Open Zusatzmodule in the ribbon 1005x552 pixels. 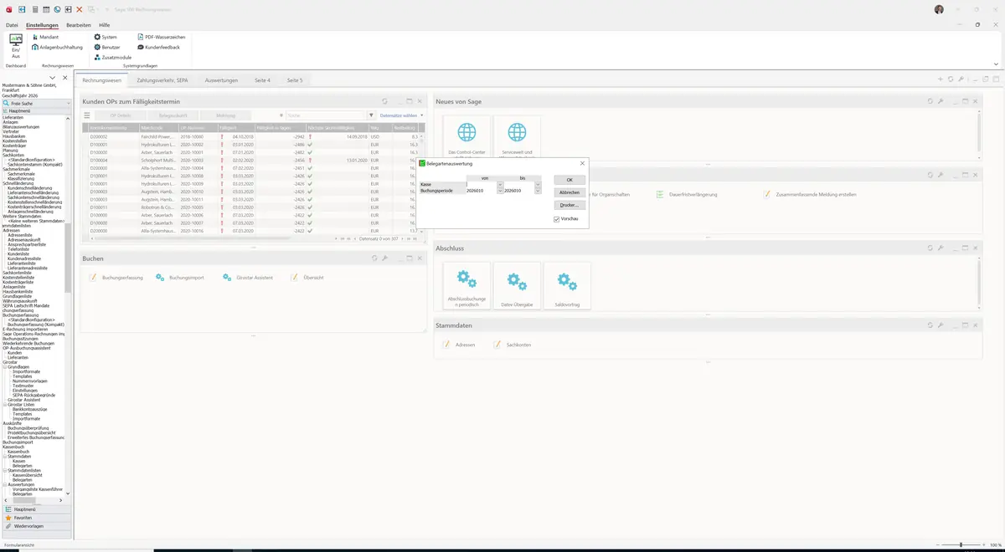click(113, 57)
